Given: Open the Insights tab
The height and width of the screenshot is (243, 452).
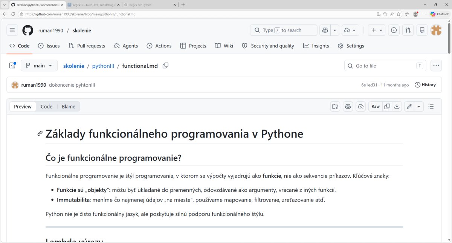Looking at the screenshot, I should [316, 46].
